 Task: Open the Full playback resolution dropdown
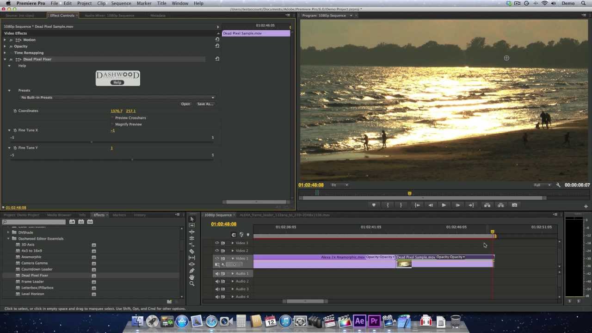(x=543, y=185)
